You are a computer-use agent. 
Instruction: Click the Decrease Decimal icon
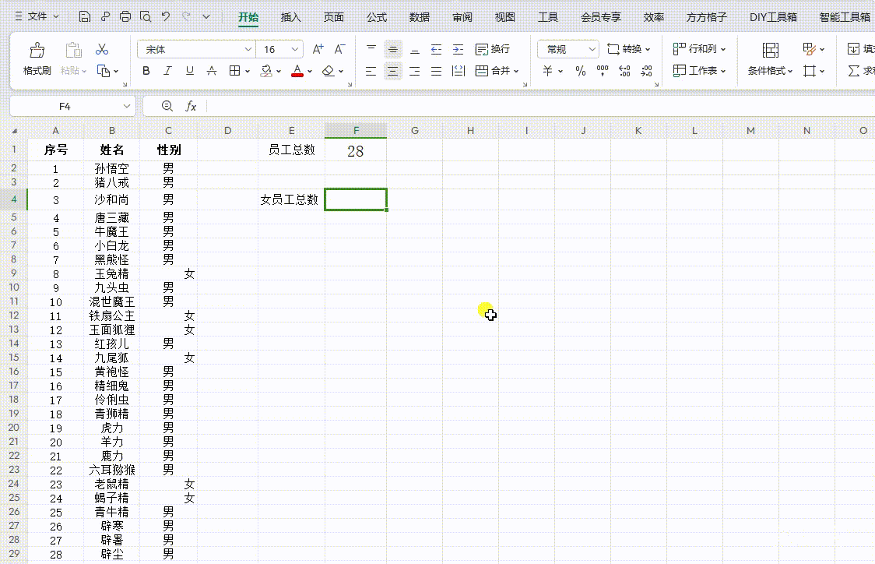point(647,71)
